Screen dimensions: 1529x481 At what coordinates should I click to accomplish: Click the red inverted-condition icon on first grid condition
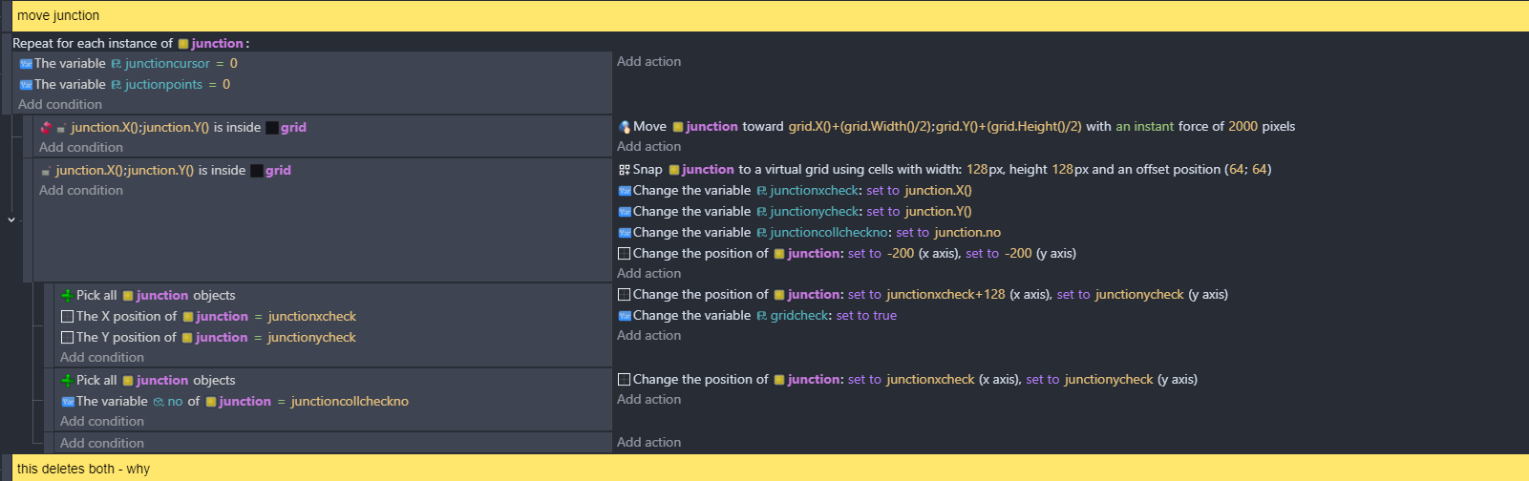point(45,128)
